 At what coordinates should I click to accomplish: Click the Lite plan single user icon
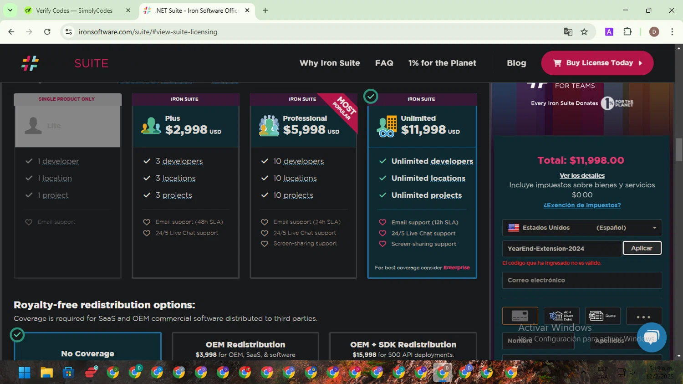click(33, 125)
